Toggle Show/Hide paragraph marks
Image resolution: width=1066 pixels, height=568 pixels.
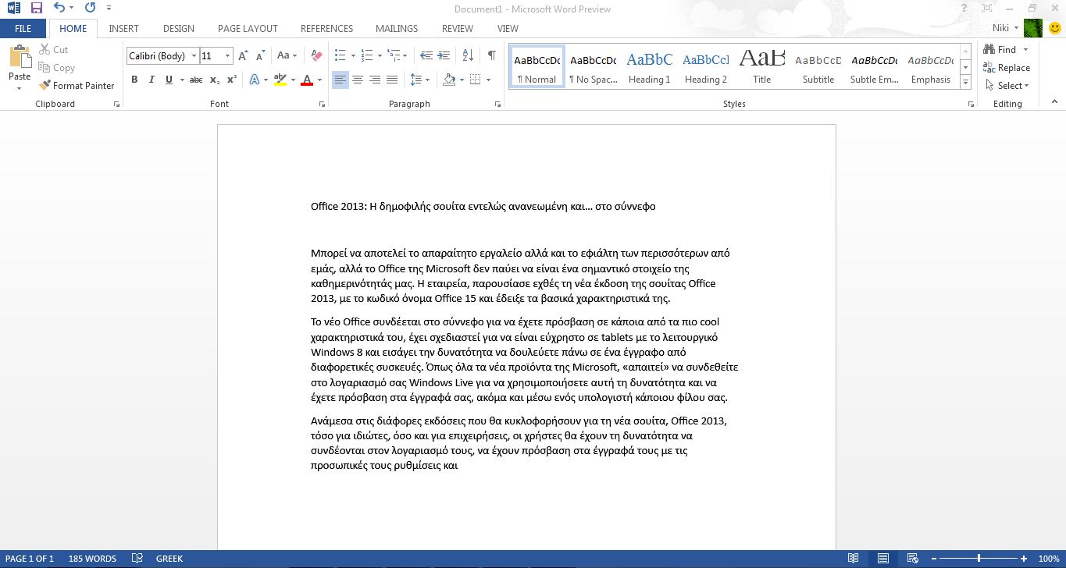pos(491,55)
